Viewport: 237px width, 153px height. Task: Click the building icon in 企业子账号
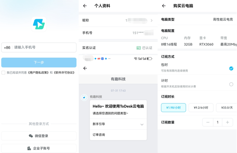[x=29, y=148]
